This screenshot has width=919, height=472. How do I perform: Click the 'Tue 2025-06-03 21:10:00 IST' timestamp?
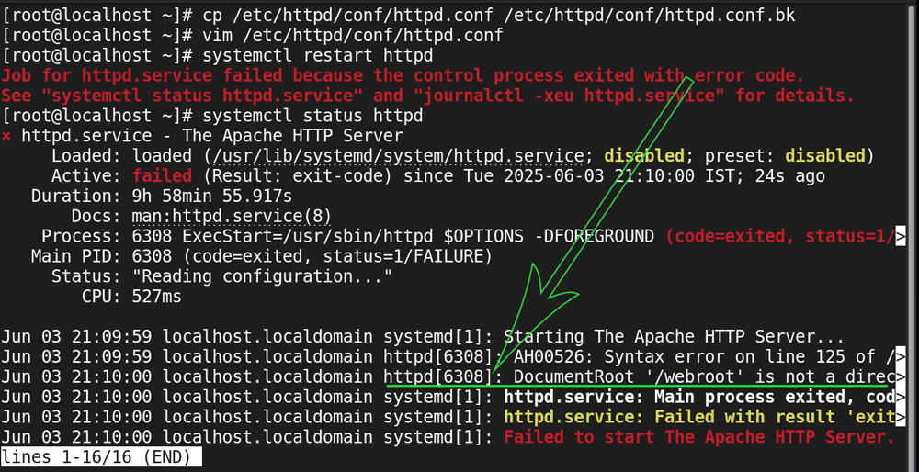596,176
